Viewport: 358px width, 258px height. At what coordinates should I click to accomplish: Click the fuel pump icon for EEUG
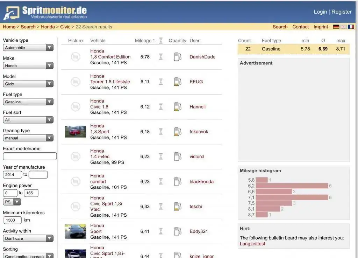coord(178,82)
